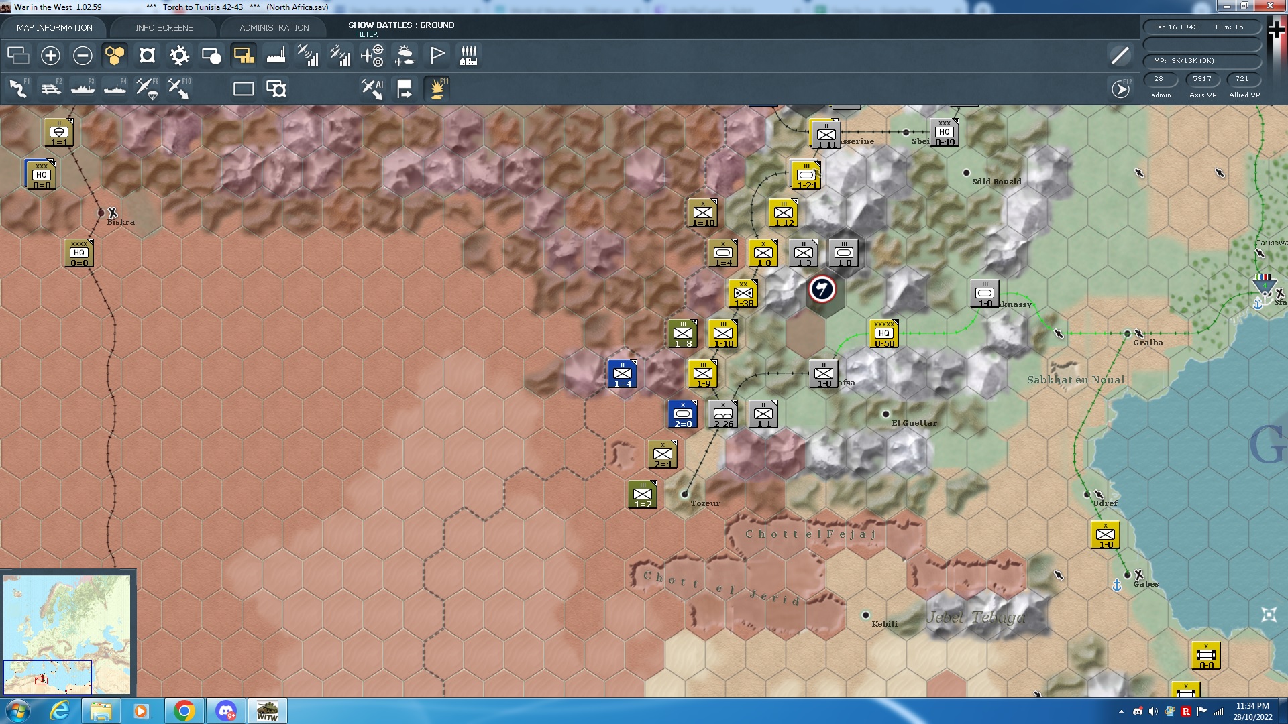Click the end turn F12 arrow button
This screenshot has height=724, width=1288.
(x=1120, y=88)
